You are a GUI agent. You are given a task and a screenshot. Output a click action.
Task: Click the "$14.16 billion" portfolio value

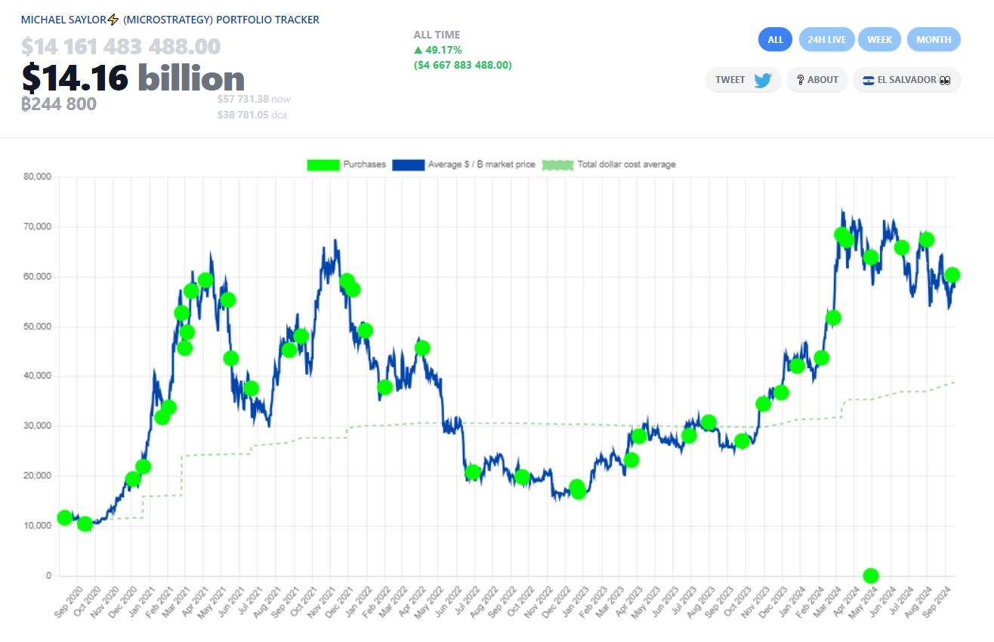coord(133,78)
